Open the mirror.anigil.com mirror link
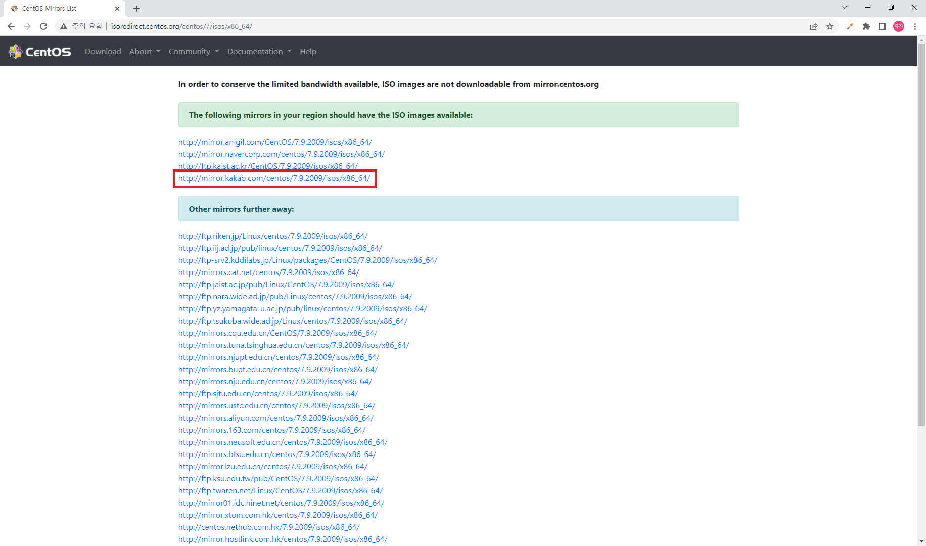 (275, 142)
